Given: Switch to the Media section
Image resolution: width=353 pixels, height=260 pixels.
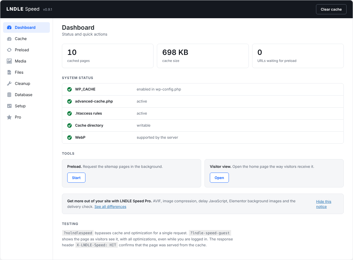Looking at the screenshot, I should pos(27,61).
